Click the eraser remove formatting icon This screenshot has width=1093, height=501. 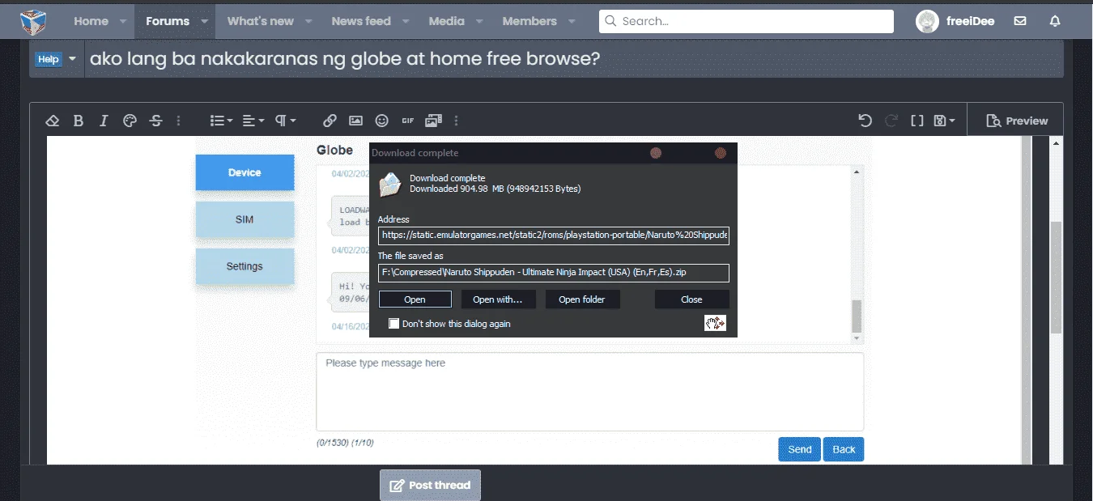coord(53,121)
